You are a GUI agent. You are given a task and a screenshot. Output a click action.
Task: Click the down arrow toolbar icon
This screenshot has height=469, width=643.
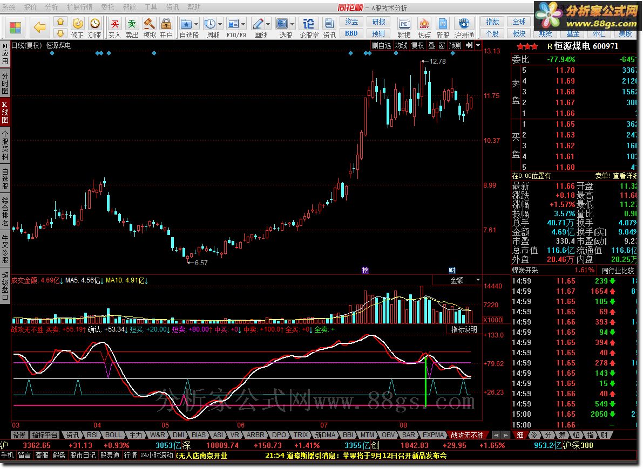(x=60, y=33)
